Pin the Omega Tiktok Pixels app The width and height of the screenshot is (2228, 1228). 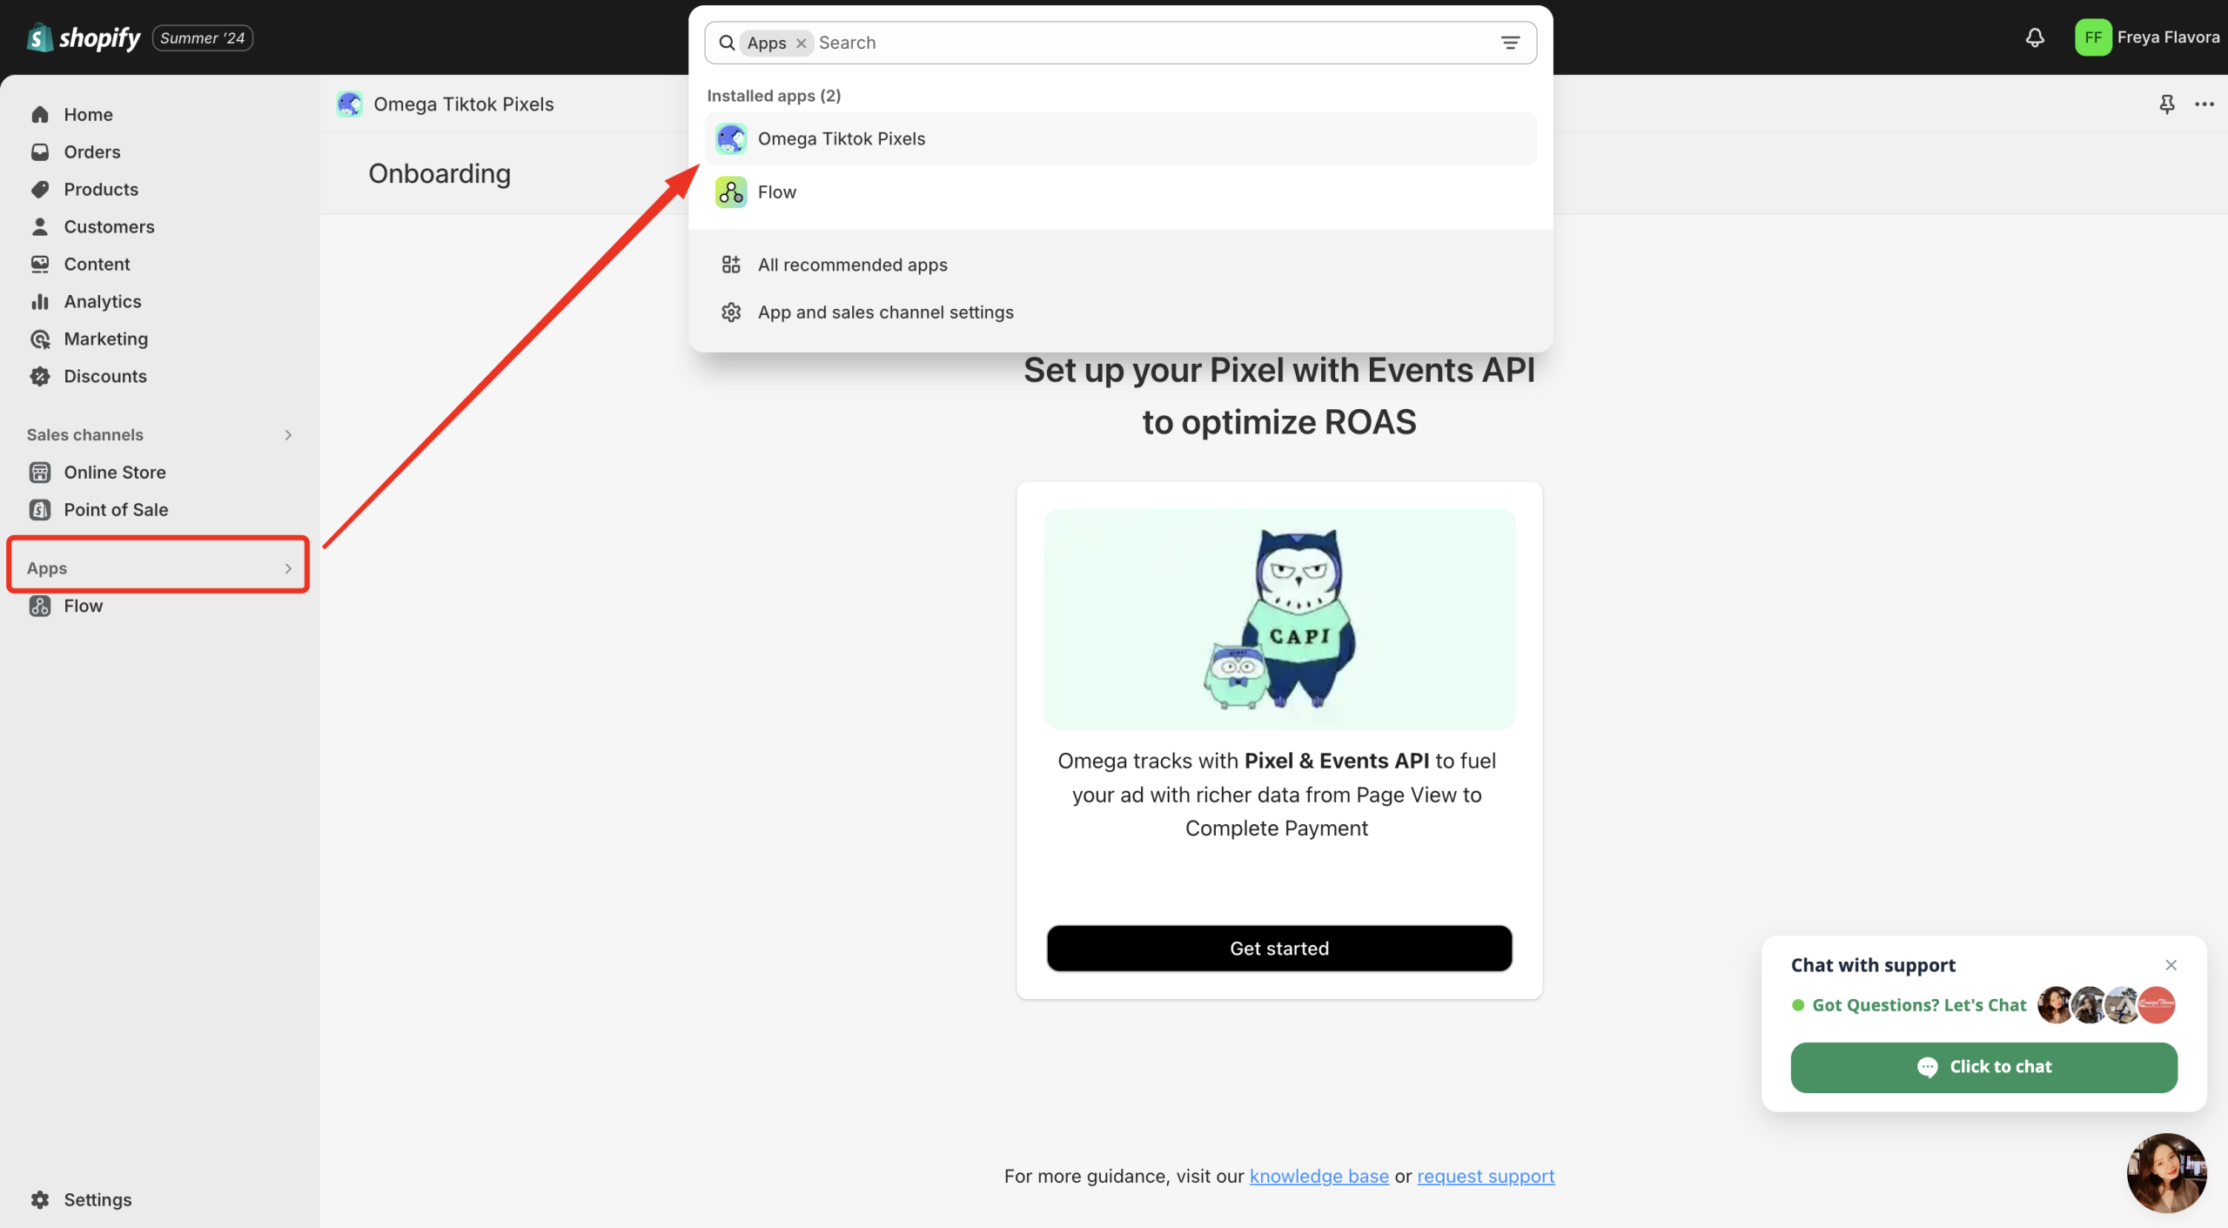(x=2167, y=104)
